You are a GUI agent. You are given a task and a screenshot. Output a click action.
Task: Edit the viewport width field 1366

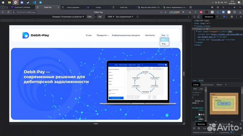(x=90, y=17)
